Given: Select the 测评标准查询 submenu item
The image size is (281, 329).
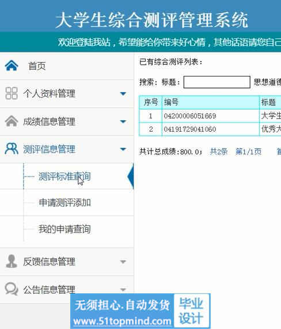Looking at the screenshot, I should click(x=64, y=176).
